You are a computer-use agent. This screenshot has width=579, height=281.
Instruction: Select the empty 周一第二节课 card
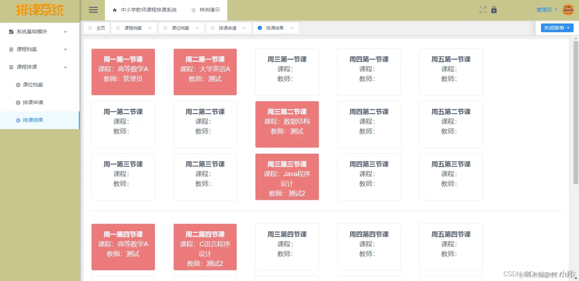point(123,124)
